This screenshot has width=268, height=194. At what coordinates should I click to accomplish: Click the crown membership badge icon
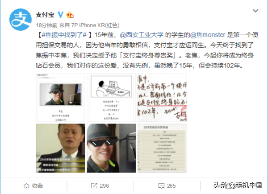(x=70, y=15)
